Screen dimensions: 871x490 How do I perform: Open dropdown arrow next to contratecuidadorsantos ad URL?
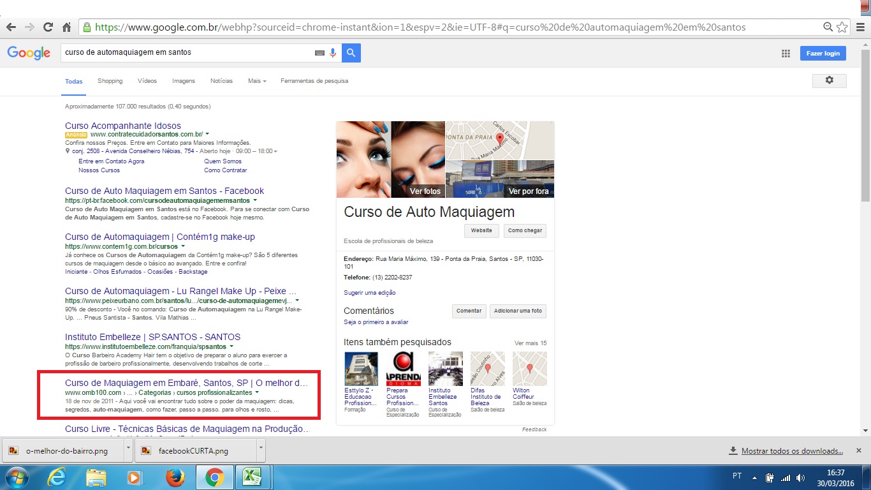pos(207,135)
